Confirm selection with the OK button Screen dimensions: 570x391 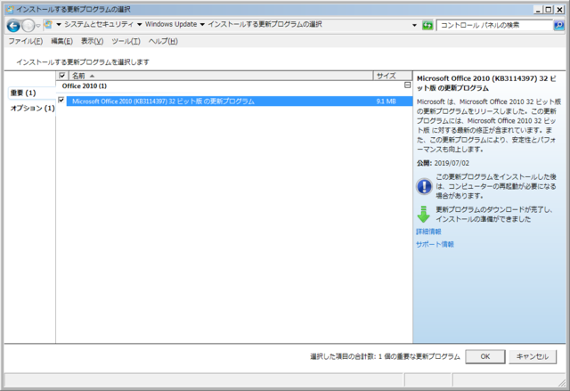[485, 356]
